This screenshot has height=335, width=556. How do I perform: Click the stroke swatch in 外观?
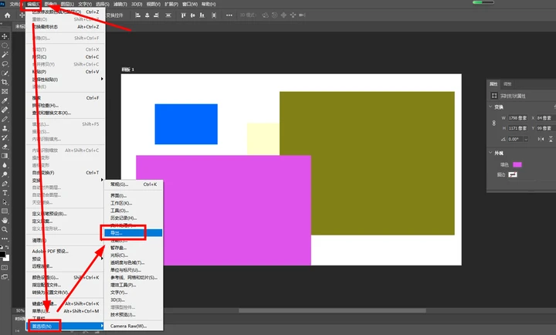click(513, 174)
